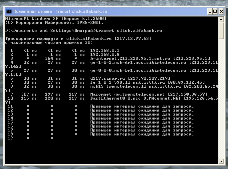Click the IP '[217.150.38.57]'
228x169 pixels.
188,94
